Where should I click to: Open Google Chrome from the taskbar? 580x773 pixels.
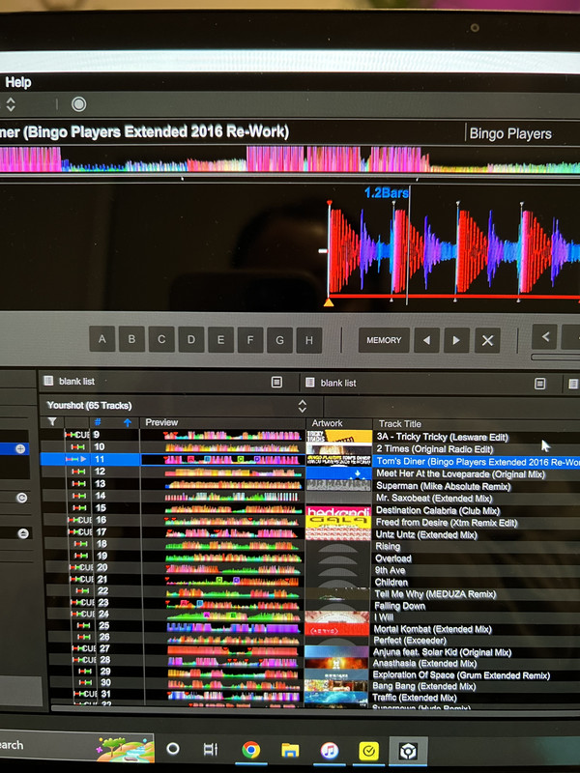[x=250, y=750]
